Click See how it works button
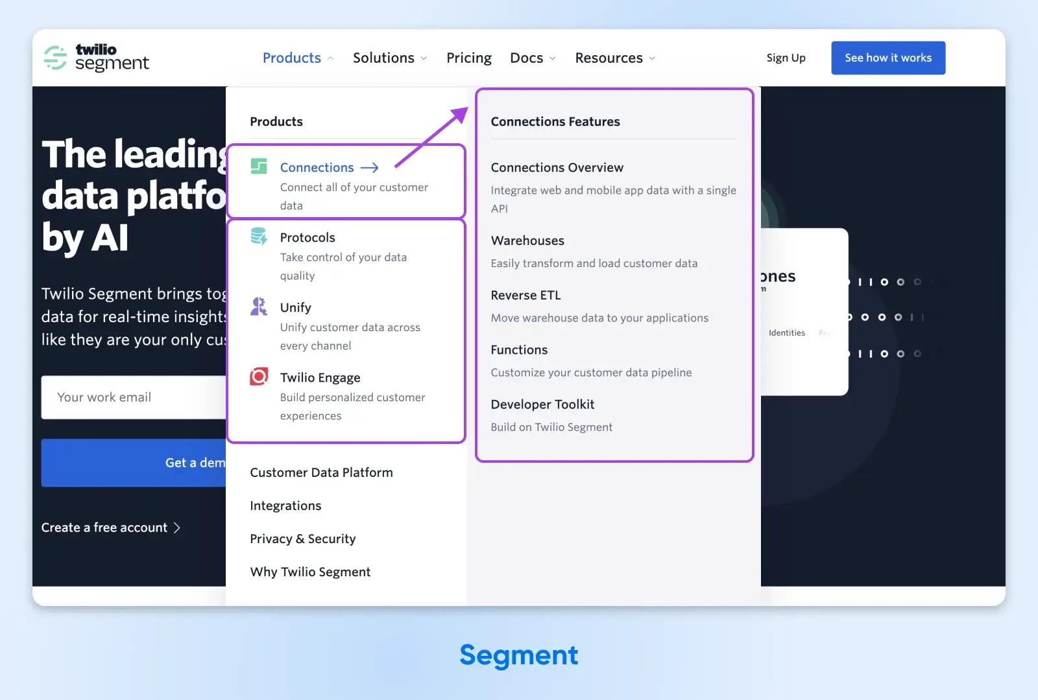The width and height of the screenshot is (1038, 700). [x=888, y=58]
